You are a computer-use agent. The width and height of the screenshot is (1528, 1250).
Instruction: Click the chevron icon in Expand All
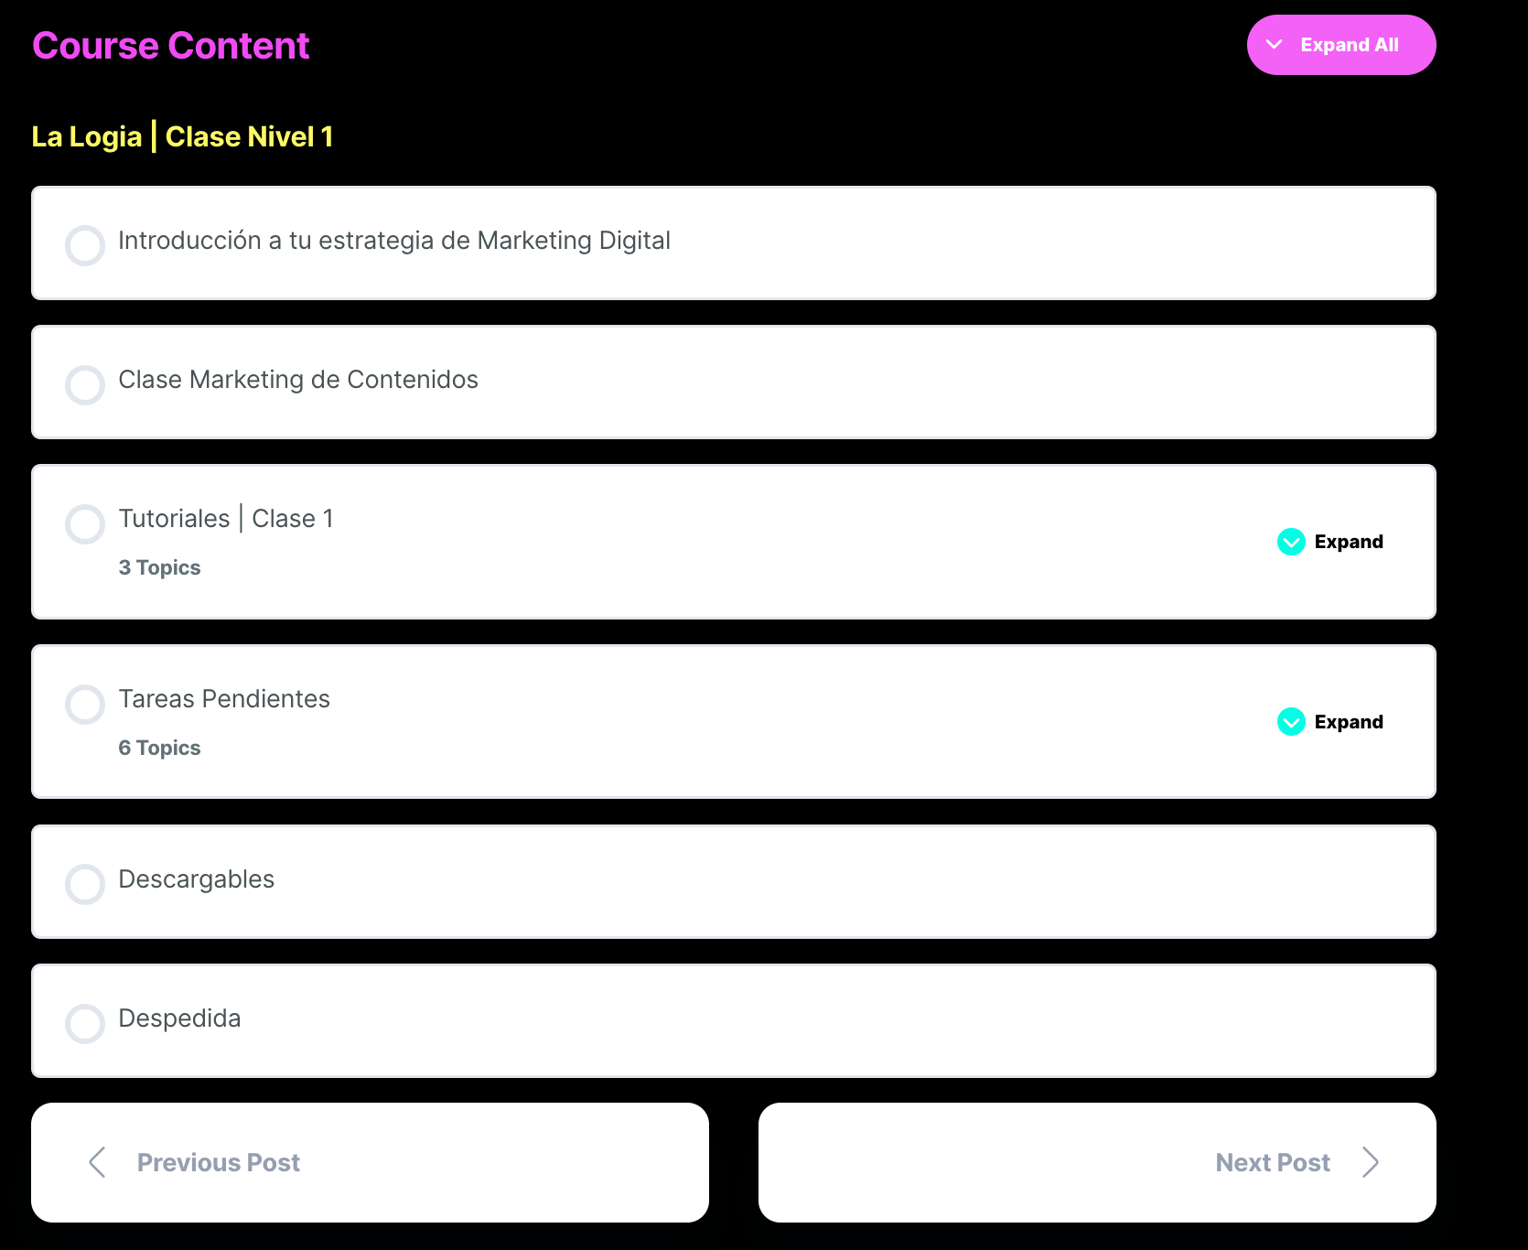tap(1274, 45)
